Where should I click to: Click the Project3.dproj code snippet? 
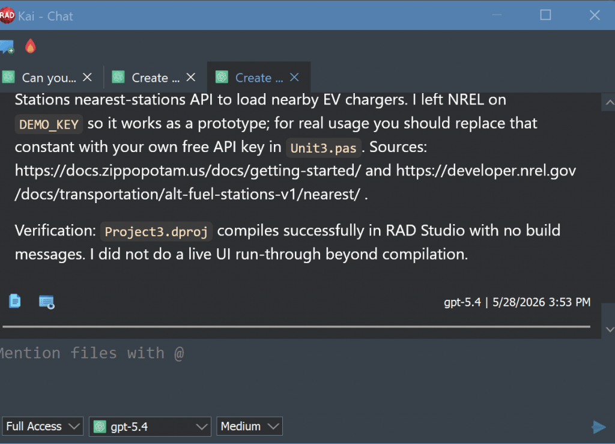pos(156,231)
